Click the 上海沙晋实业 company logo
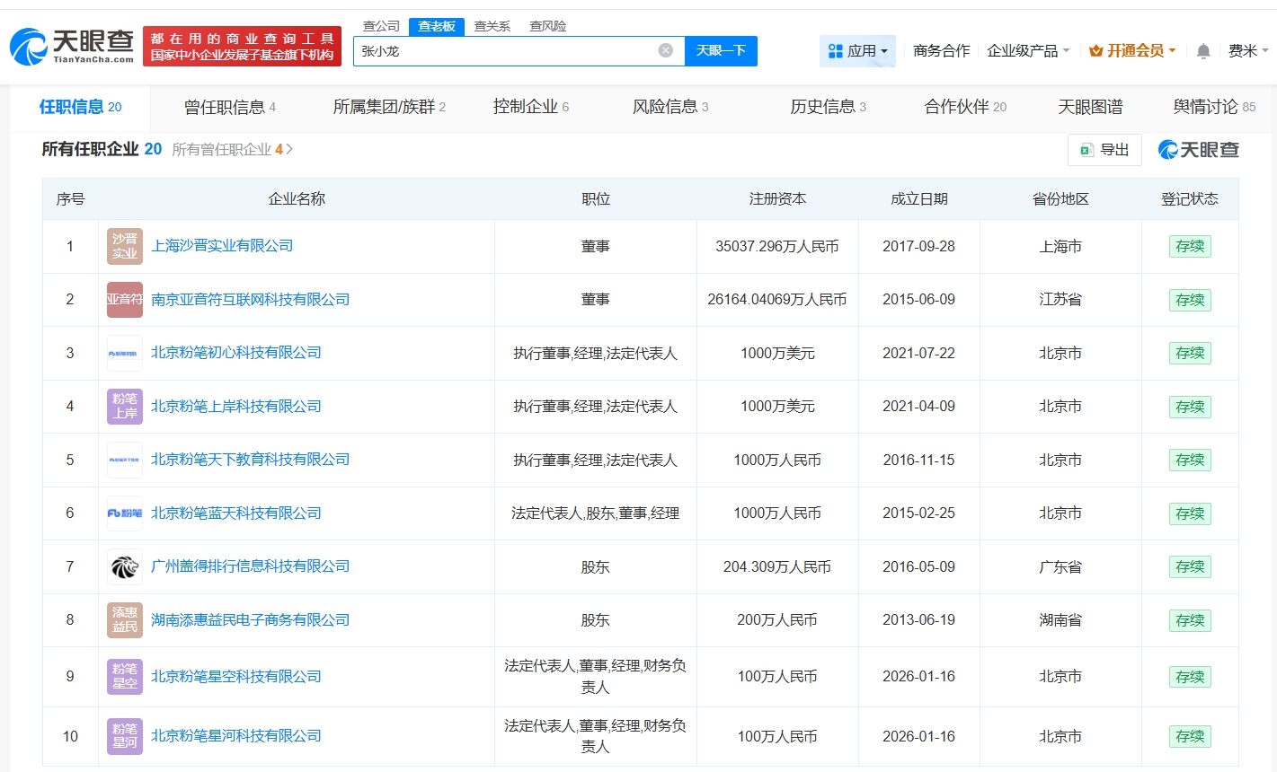Image resolution: width=1277 pixels, height=772 pixels. point(125,246)
